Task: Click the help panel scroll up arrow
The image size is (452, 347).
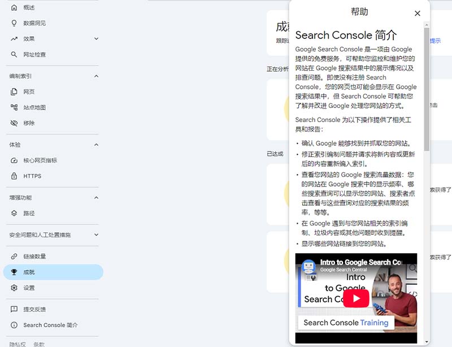Action: [x=427, y=25]
